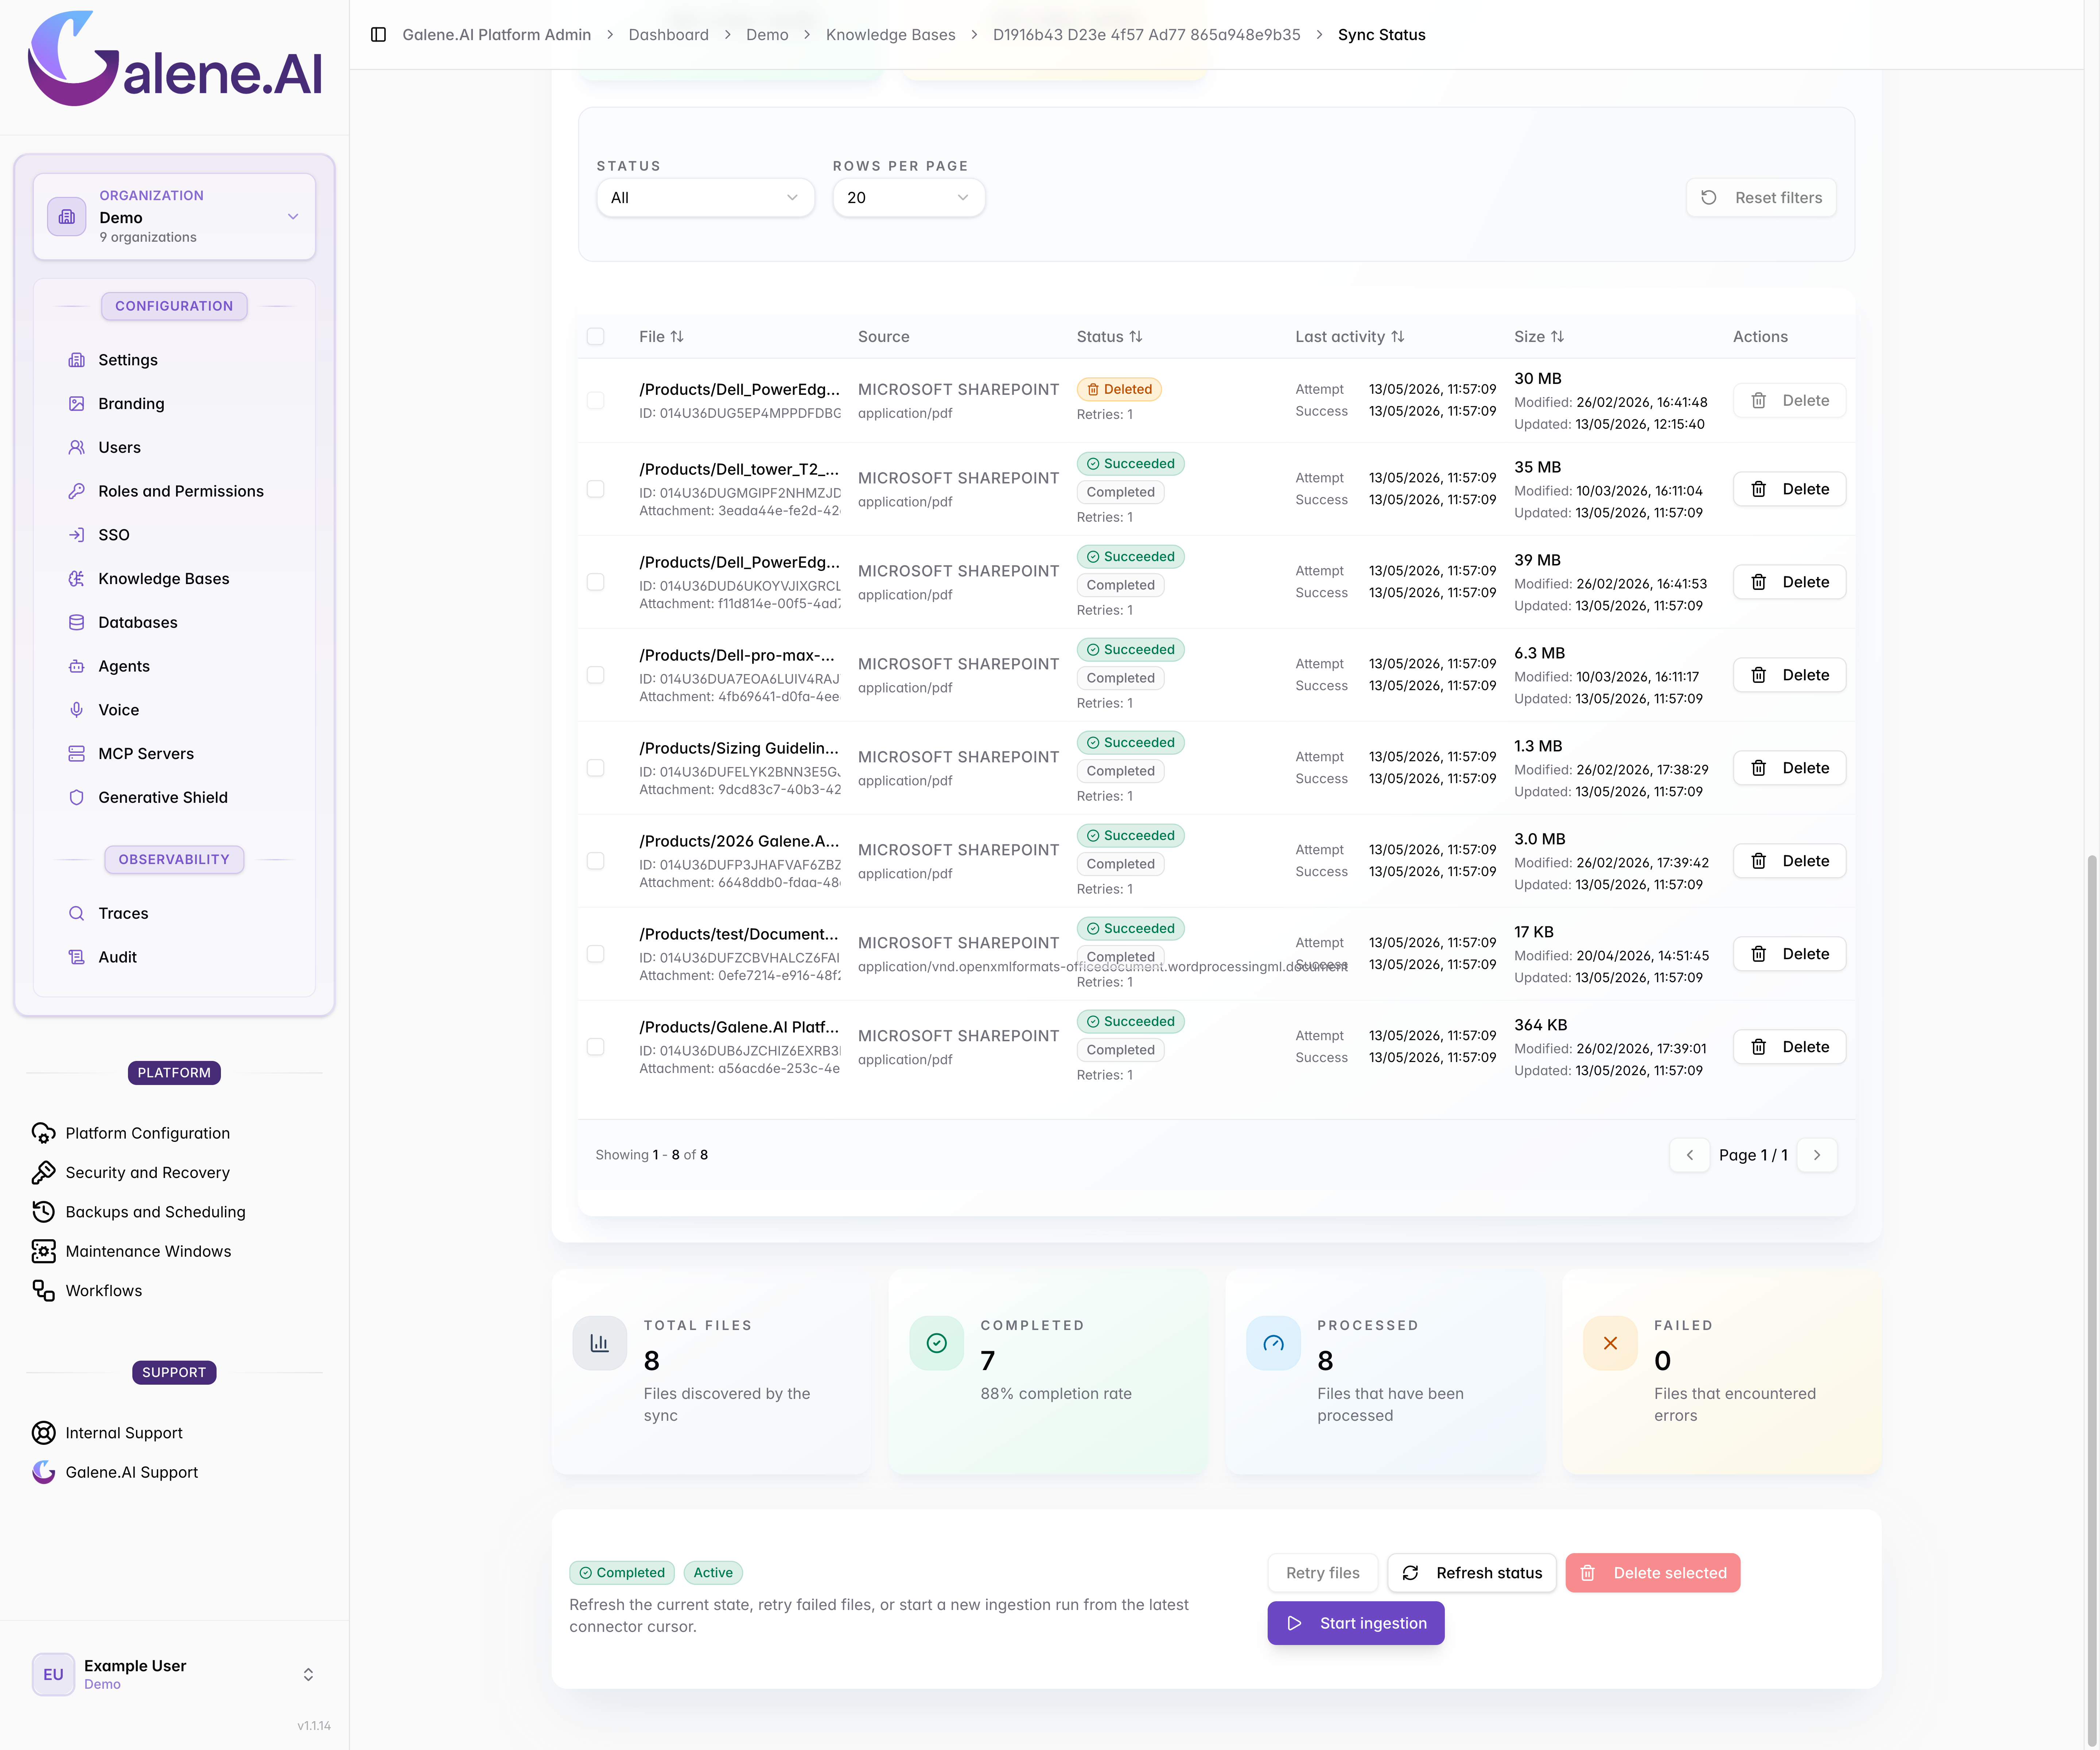Expand the Demo organization switcher

[x=174, y=216]
